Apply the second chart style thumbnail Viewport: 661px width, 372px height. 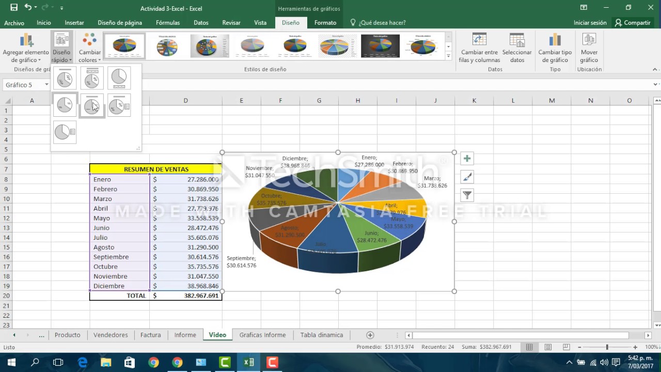(167, 46)
